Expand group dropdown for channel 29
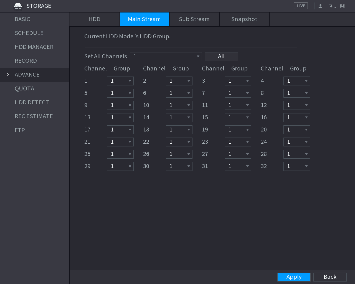Image resolution: width=355 pixels, height=284 pixels. (120, 166)
